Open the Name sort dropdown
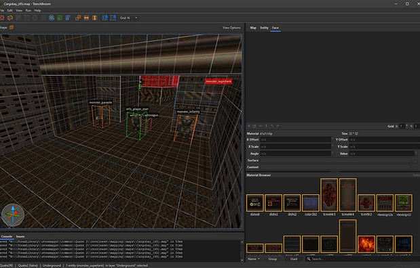This screenshot has width=420, height=268. click(253, 259)
